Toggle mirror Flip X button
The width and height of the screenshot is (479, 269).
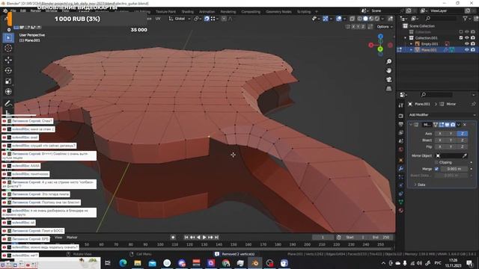tap(440, 147)
